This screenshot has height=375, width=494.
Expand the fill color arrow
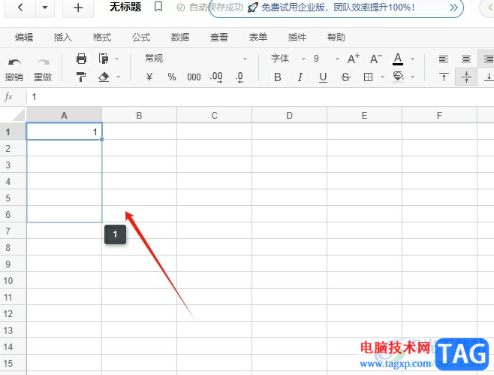[412, 77]
